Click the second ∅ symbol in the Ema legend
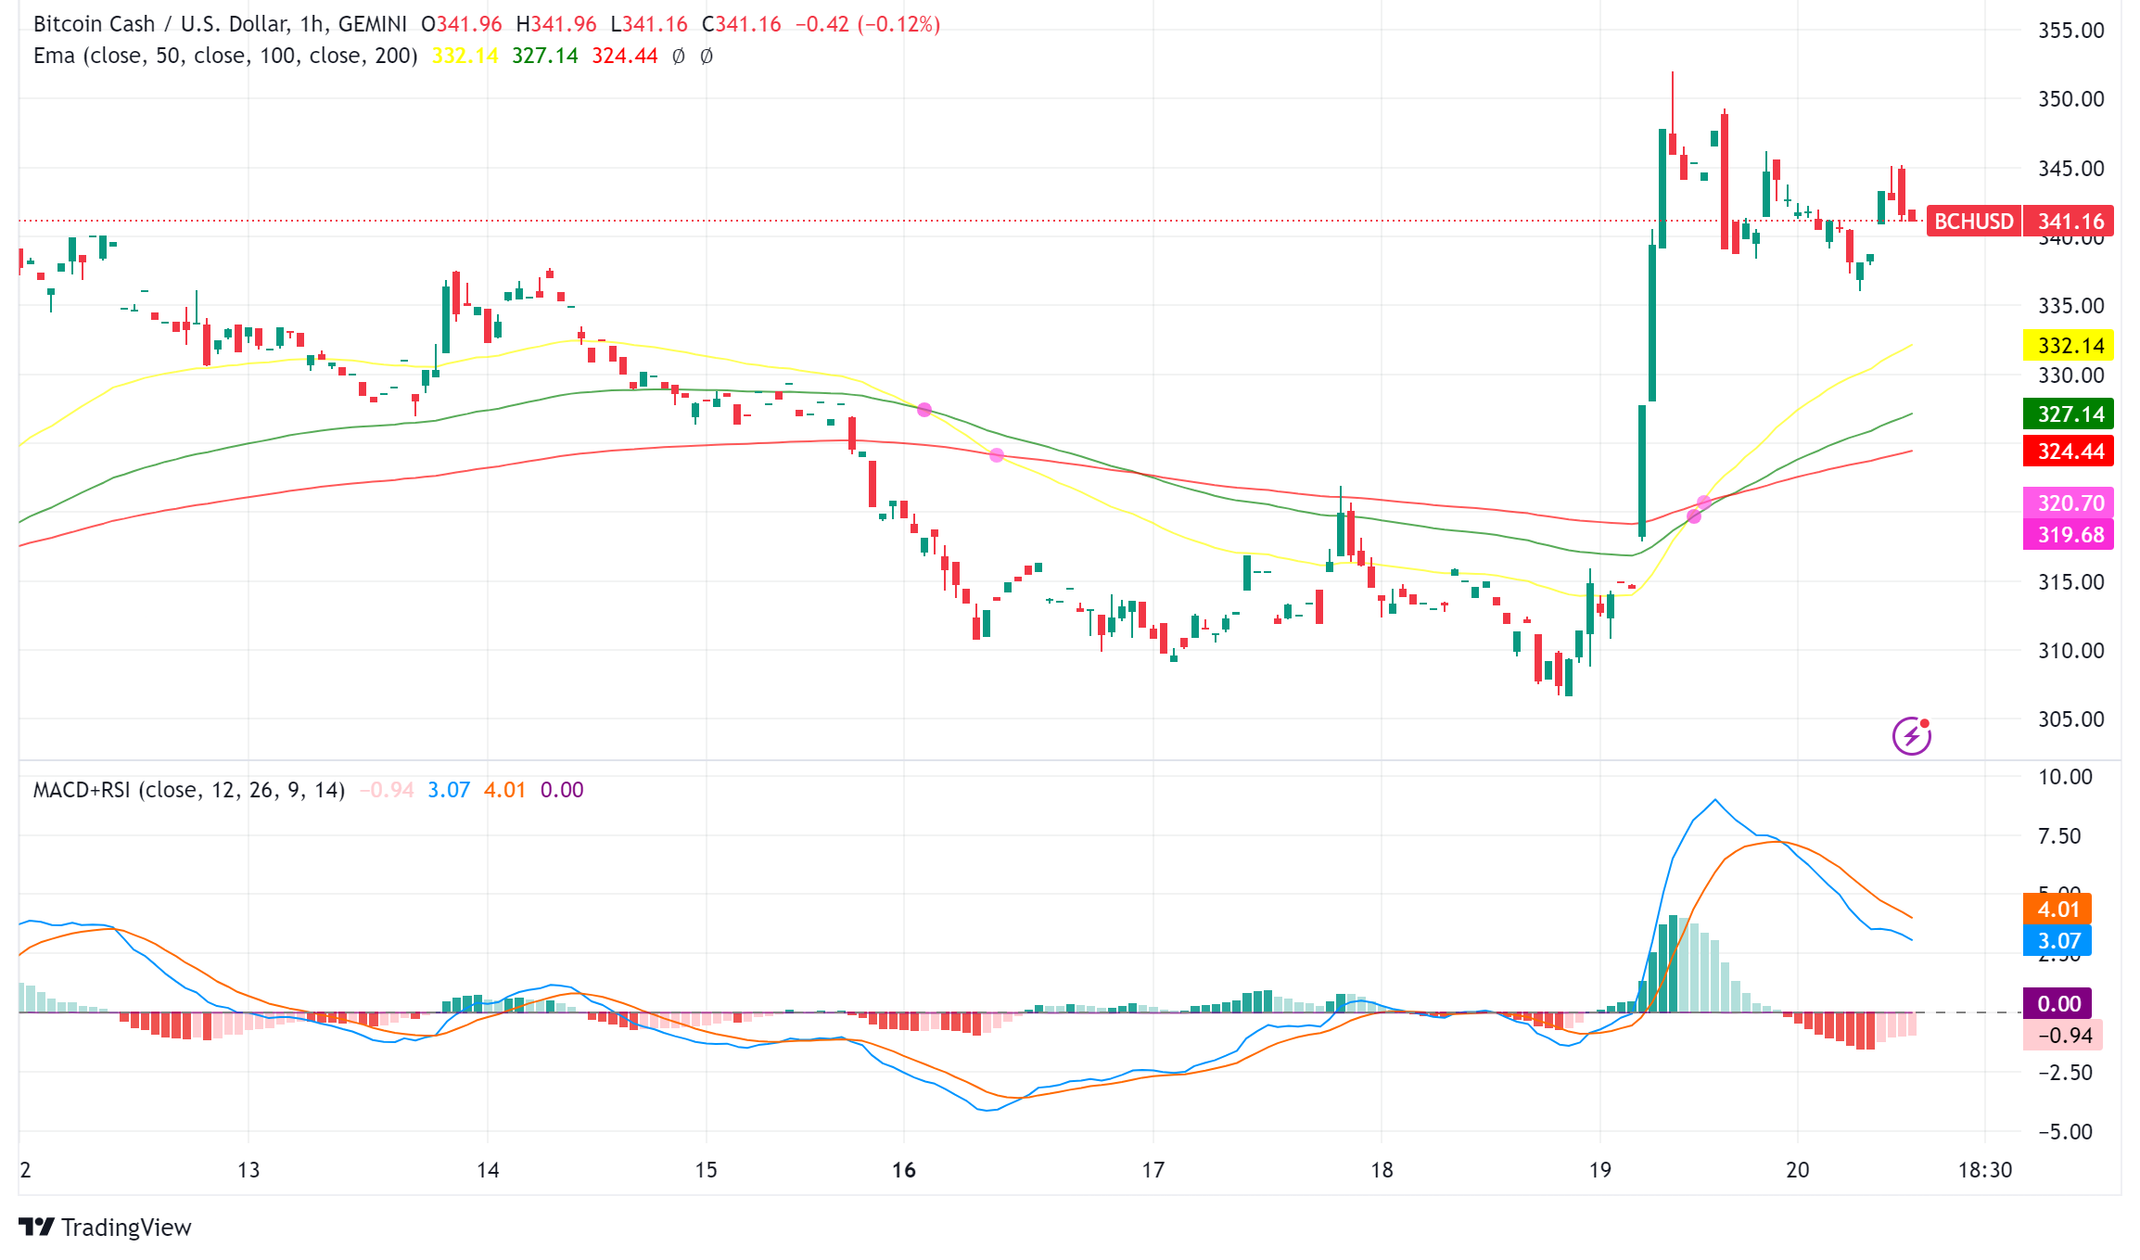The width and height of the screenshot is (2140, 1260). (x=707, y=57)
